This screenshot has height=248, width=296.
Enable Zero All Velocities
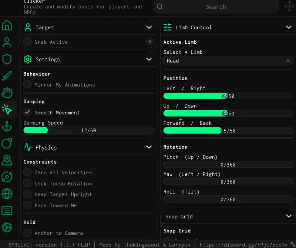tap(27, 172)
